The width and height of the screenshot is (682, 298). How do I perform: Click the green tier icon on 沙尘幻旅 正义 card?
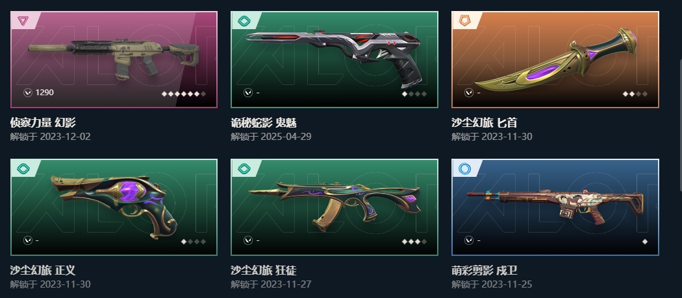[23, 168]
